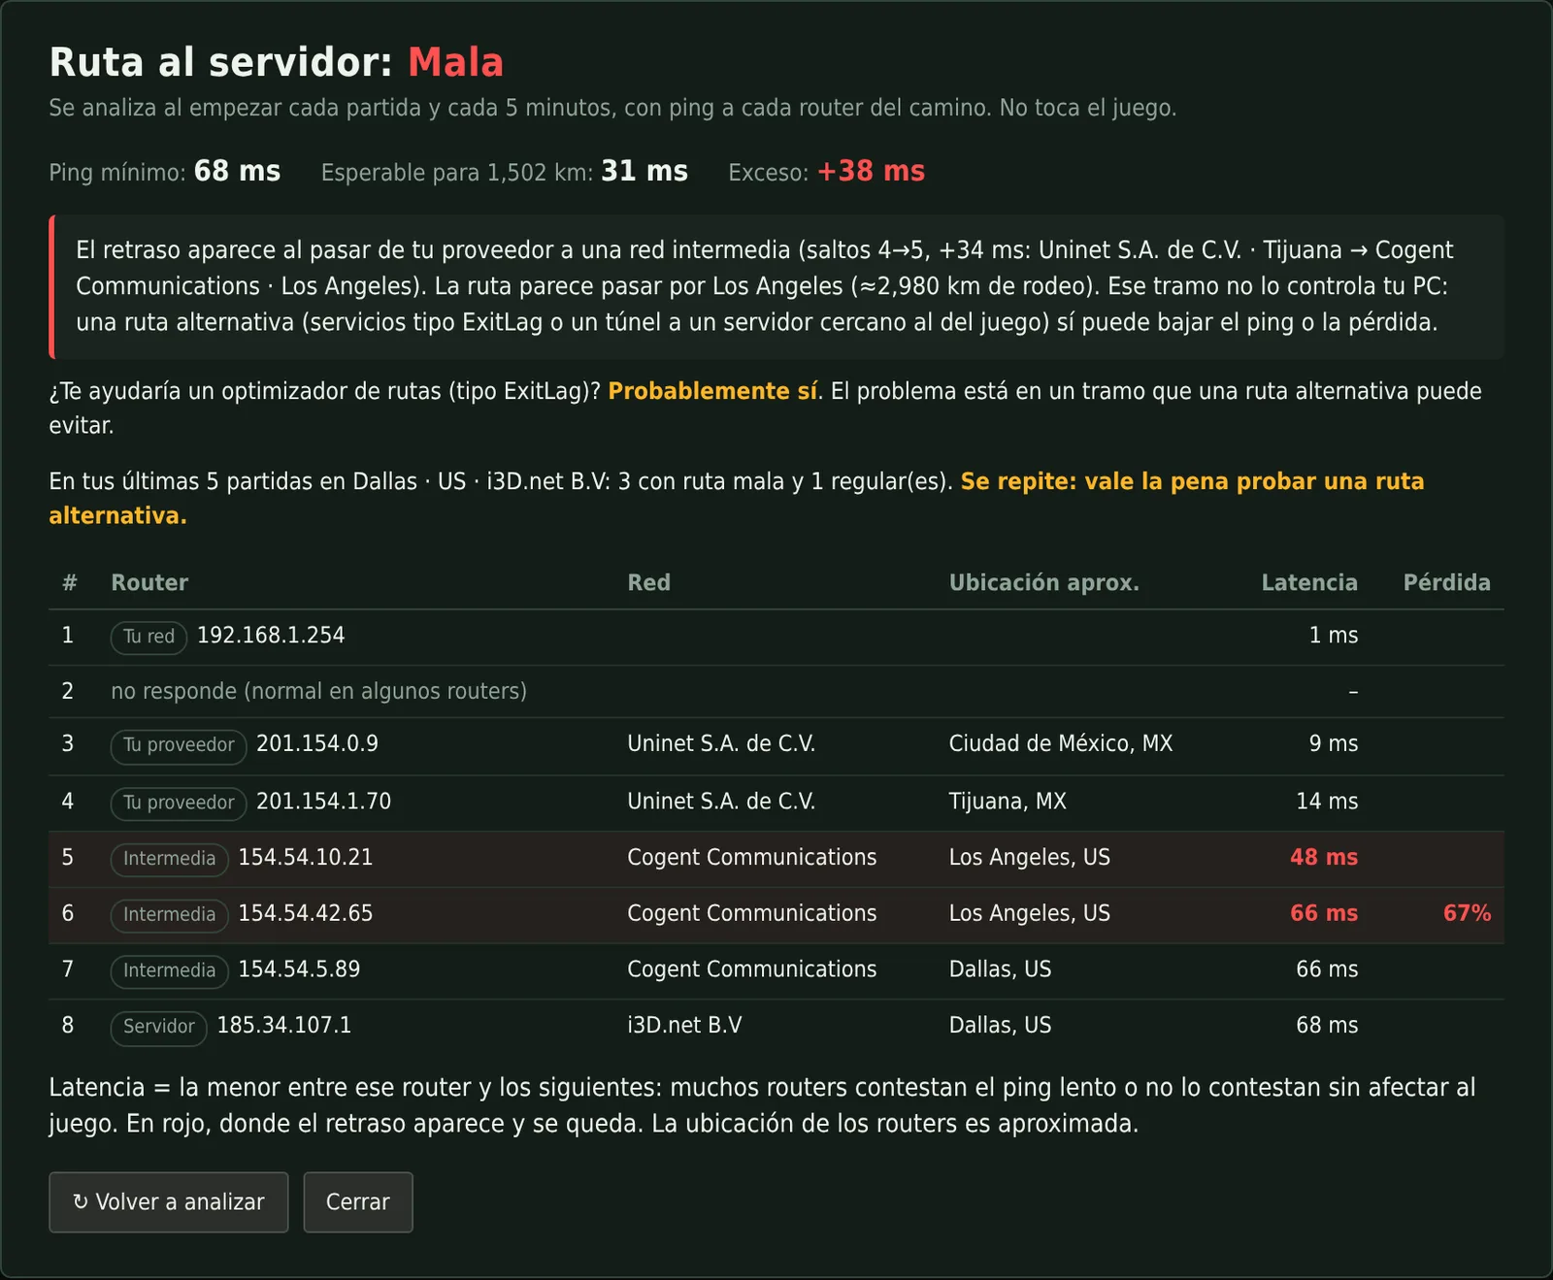Click the 68 ms latency in the server row
The width and height of the screenshot is (1553, 1280).
(1327, 1026)
